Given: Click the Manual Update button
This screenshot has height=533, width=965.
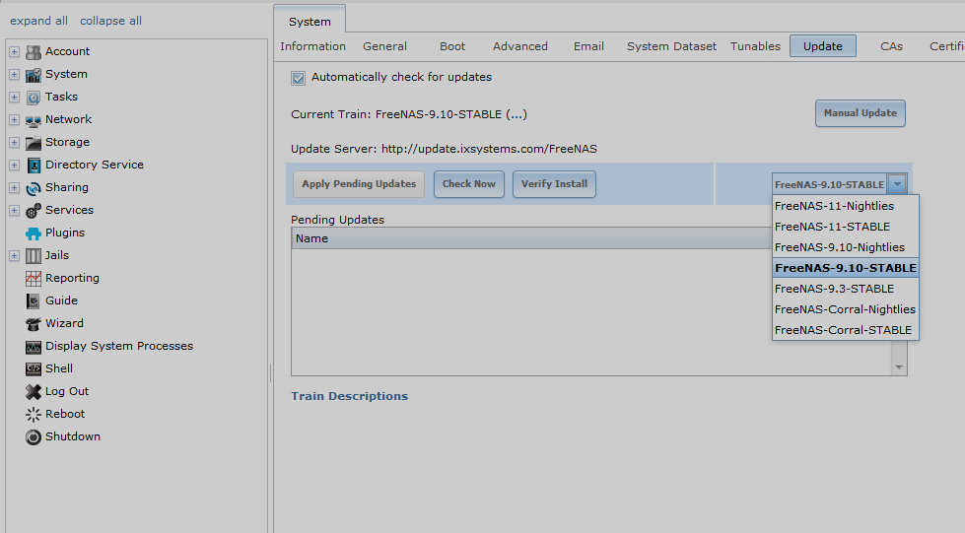Looking at the screenshot, I should [x=861, y=113].
